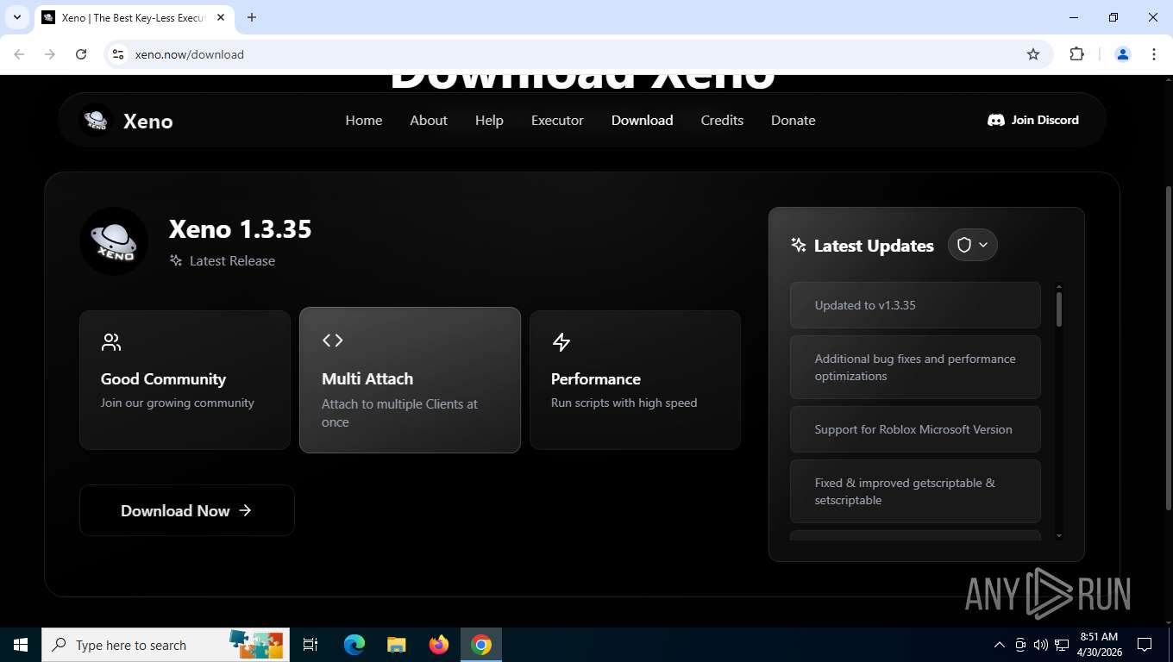Viewport: 1173px width, 662px height.
Task: Click 'Fixed & improved getscriptable' entry
Action: 915,491
